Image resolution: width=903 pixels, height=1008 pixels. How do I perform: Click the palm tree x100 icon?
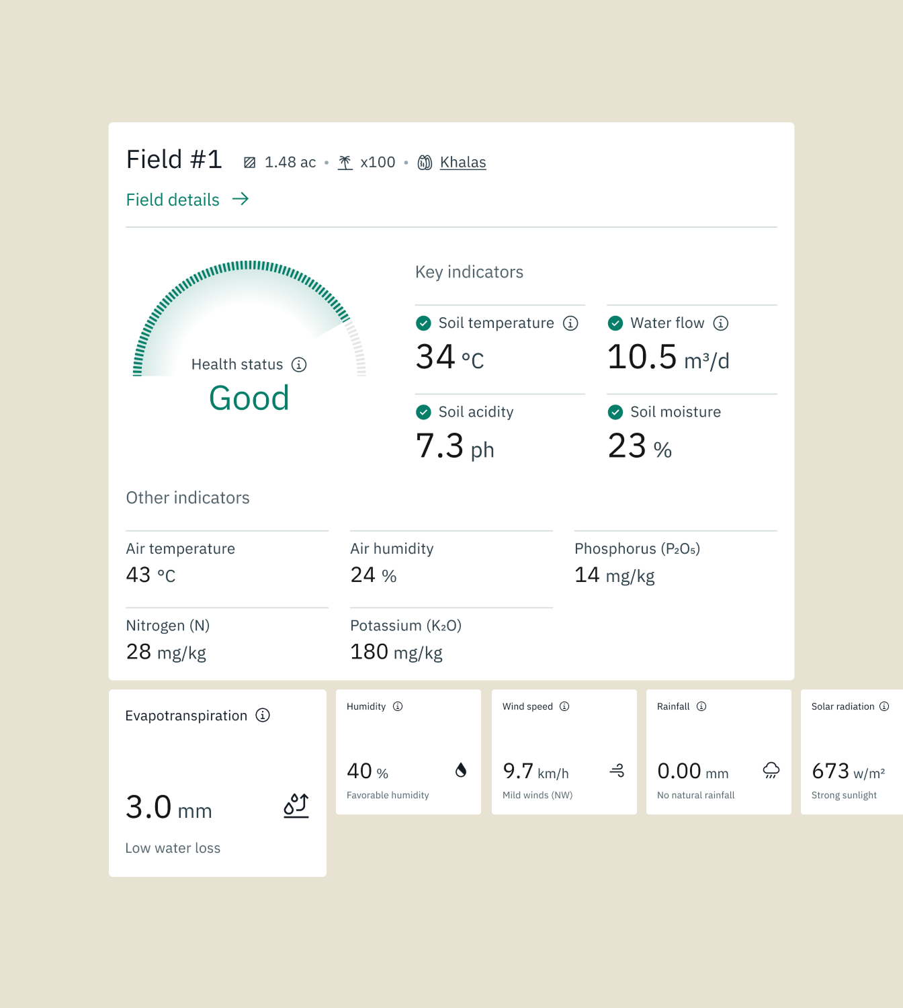point(345,162)
